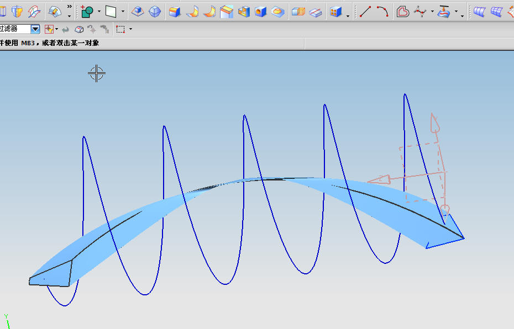
Task: Open the Spline tool dropdown arrow
Action: (432, 12)
